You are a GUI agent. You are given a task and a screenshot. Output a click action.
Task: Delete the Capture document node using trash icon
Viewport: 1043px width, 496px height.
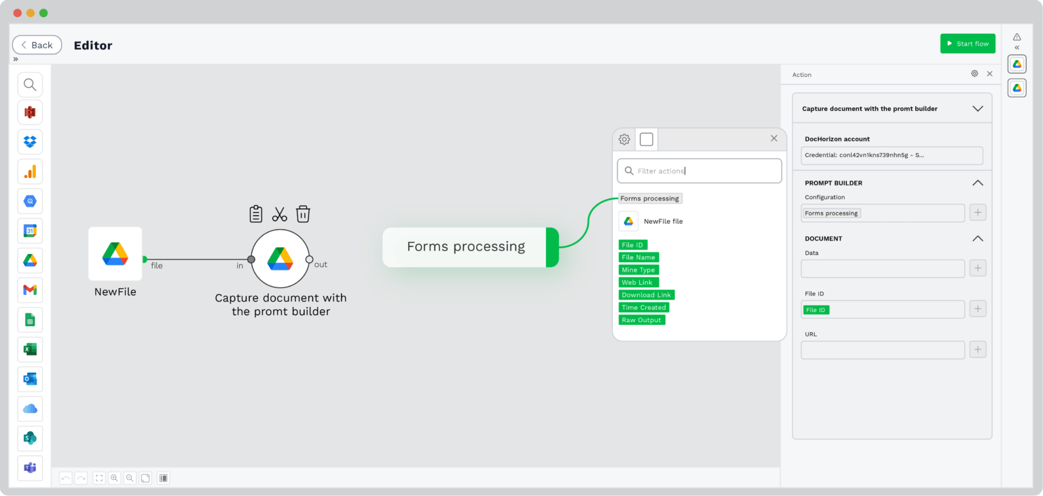tap(303, 213)
